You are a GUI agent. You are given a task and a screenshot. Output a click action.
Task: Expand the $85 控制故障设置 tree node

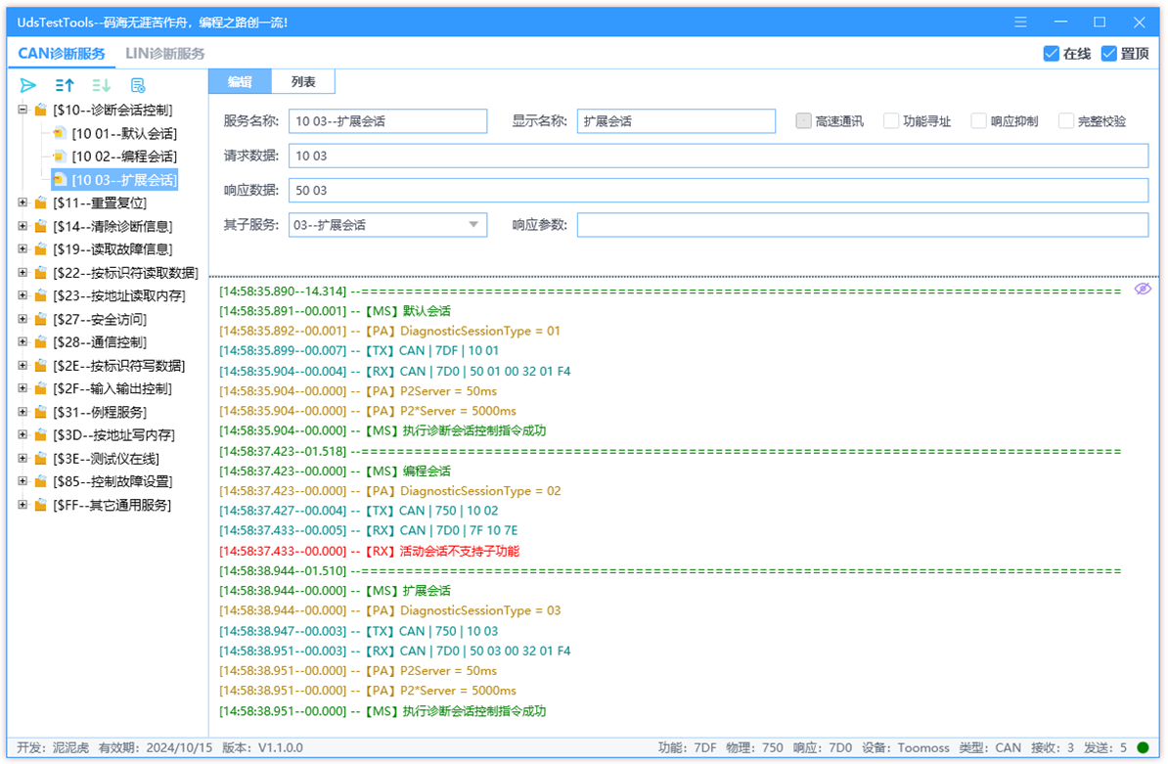click(22, 482)
